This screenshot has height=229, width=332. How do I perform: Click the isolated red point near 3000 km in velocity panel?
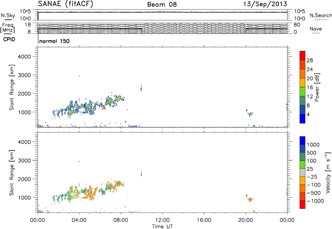pos(79,162)
